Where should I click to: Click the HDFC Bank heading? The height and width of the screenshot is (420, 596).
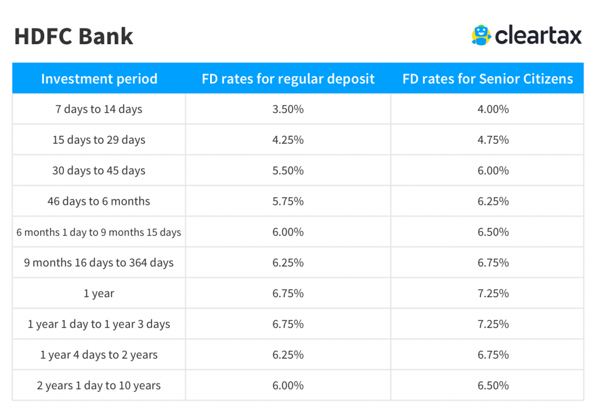coord(74,36)
